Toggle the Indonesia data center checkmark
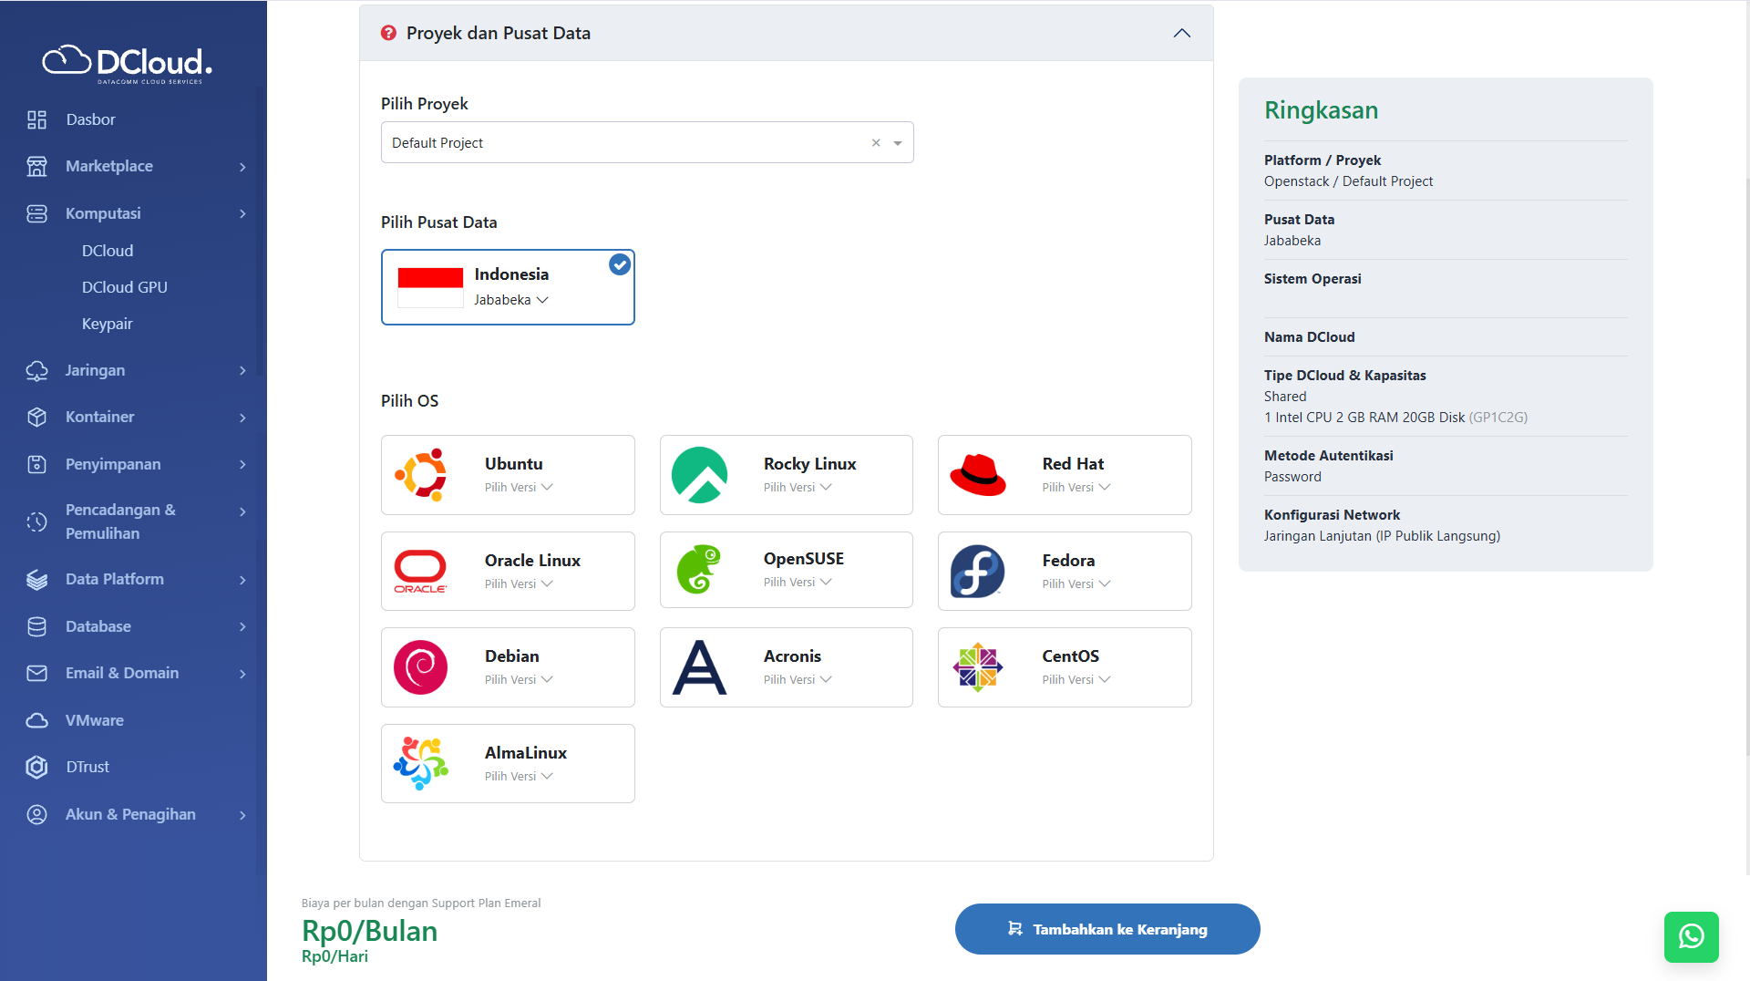 pyautogui.click(x=620, y=265)
